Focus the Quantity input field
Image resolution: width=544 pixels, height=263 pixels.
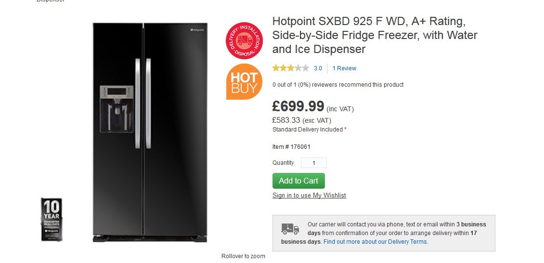314,163
